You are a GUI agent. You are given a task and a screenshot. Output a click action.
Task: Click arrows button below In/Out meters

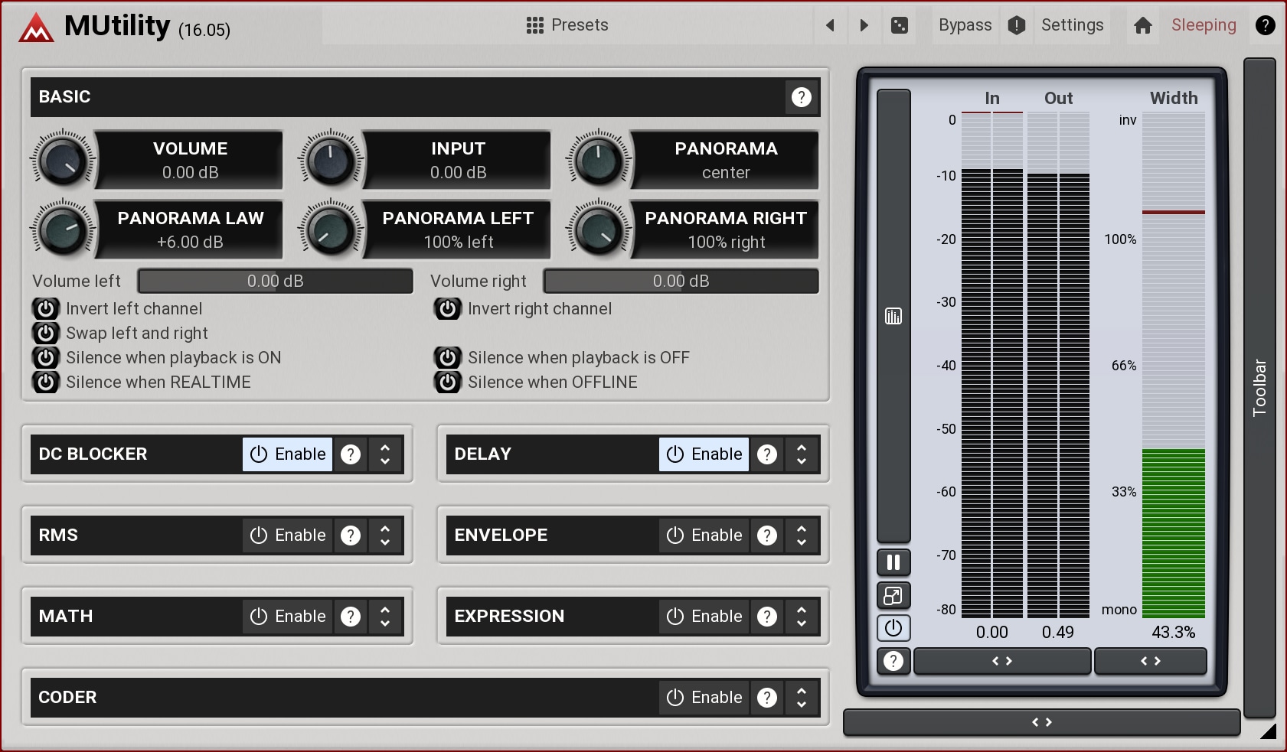click(x=1002, y=661)
